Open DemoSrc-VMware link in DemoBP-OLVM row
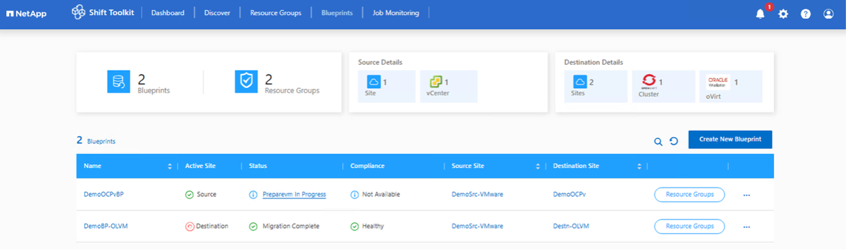The width and height of the screenshot is (849, 252). 478,227
